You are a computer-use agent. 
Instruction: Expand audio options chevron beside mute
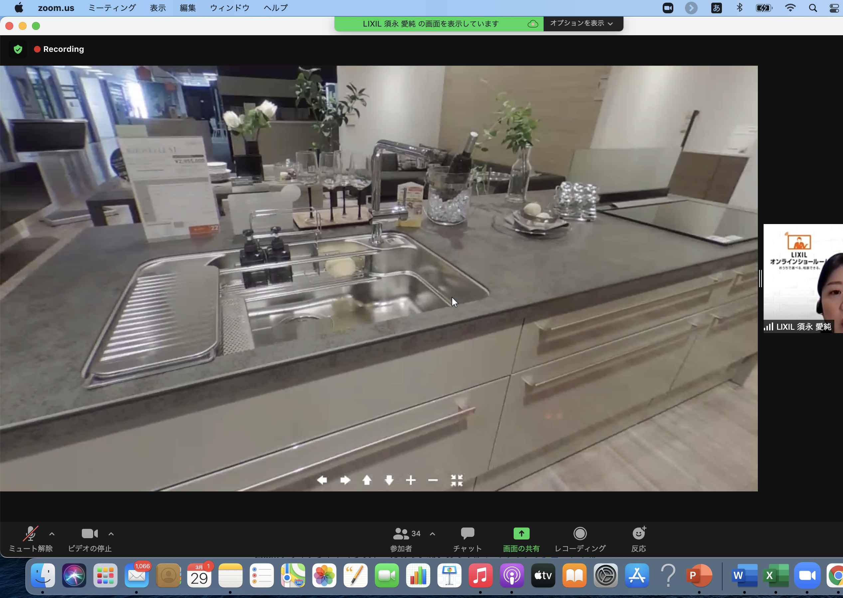[x=52, y=534]
